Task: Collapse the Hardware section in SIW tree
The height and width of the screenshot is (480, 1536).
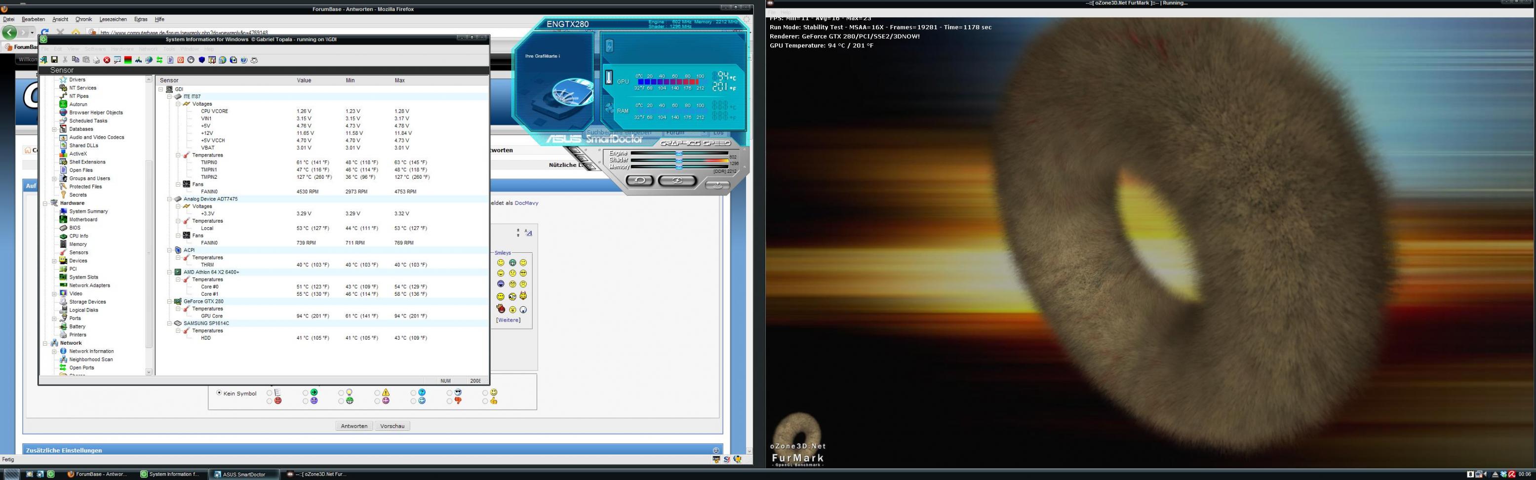Action: pyautogui.click(x=45, y=203)
